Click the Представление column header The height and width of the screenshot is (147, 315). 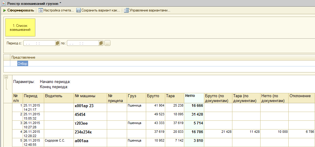(23, 57)
